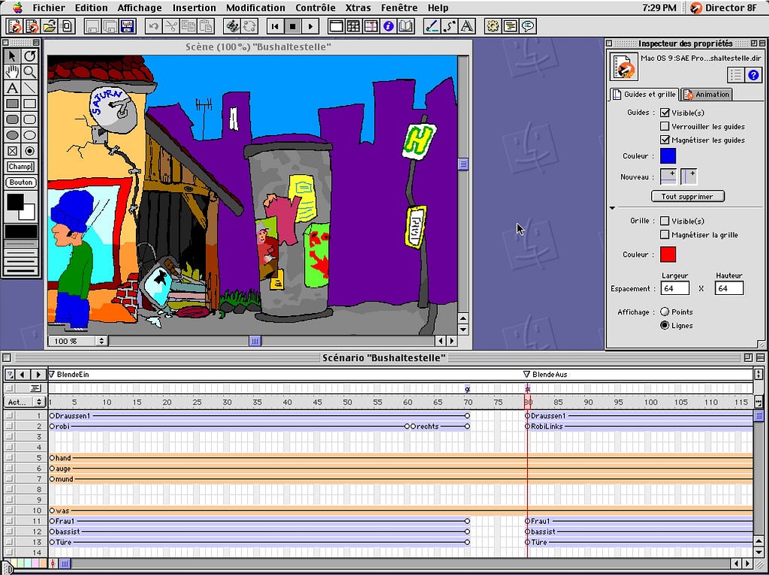This screenshot has width=769, height=575.
Task: Pick the Magnifying Glass zoom tool
Action: 30,72
